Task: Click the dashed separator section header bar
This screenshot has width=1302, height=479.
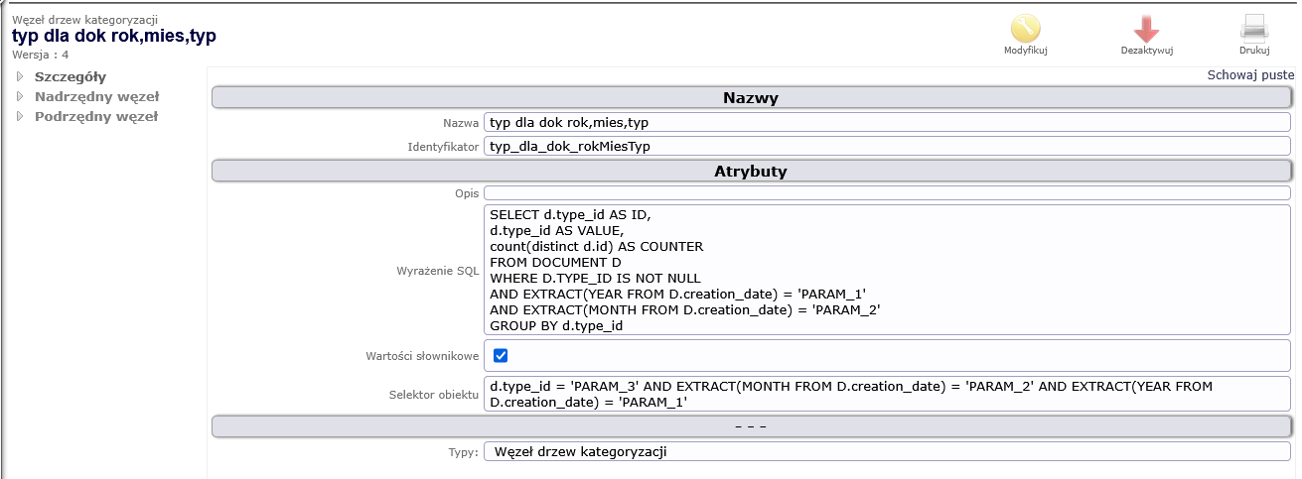Action: coord(750,425)
